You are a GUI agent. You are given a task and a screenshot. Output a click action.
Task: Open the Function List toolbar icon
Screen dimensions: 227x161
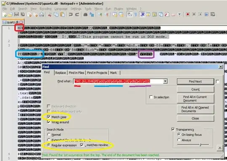click(167, 14)
